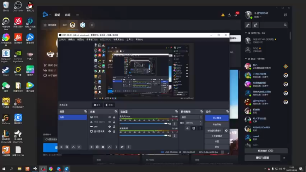Move scene down in OBS scenes panel
The width and height of the screenshot is (306, 172).
coord(79,147)
